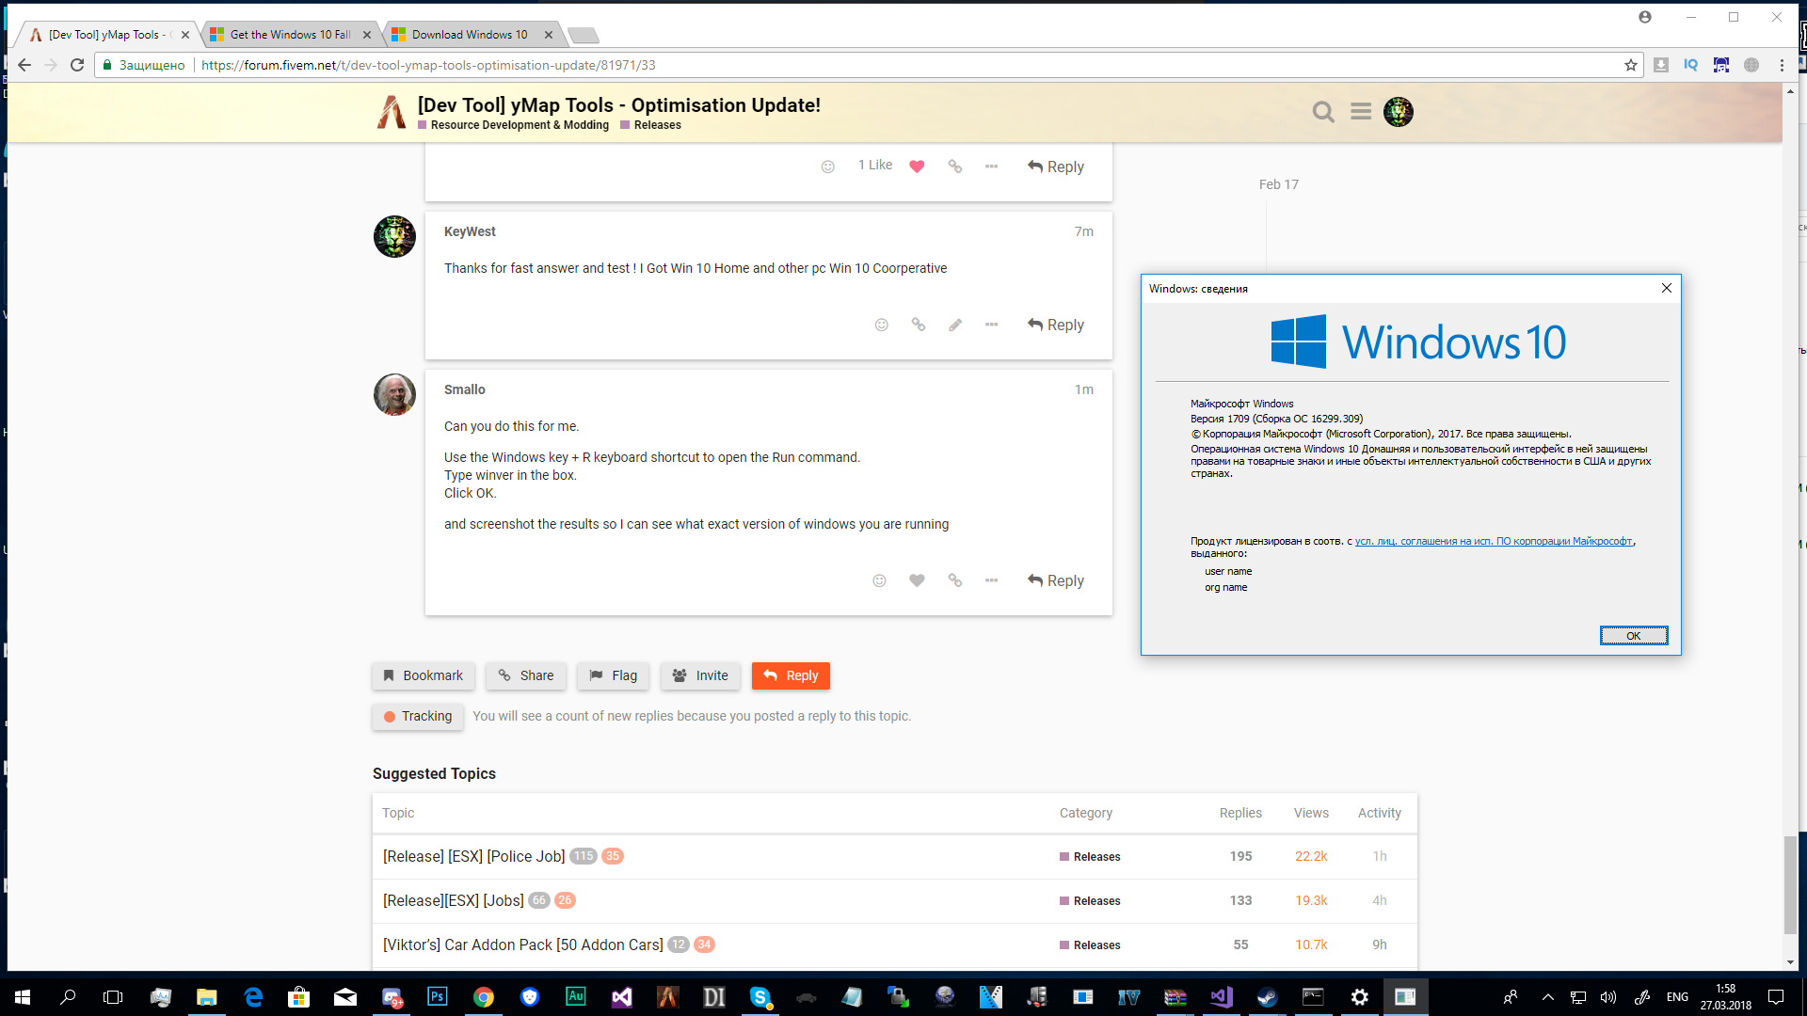Open the forum search
Viewport: 1807px width, 1016px height.
(1323, 112)
